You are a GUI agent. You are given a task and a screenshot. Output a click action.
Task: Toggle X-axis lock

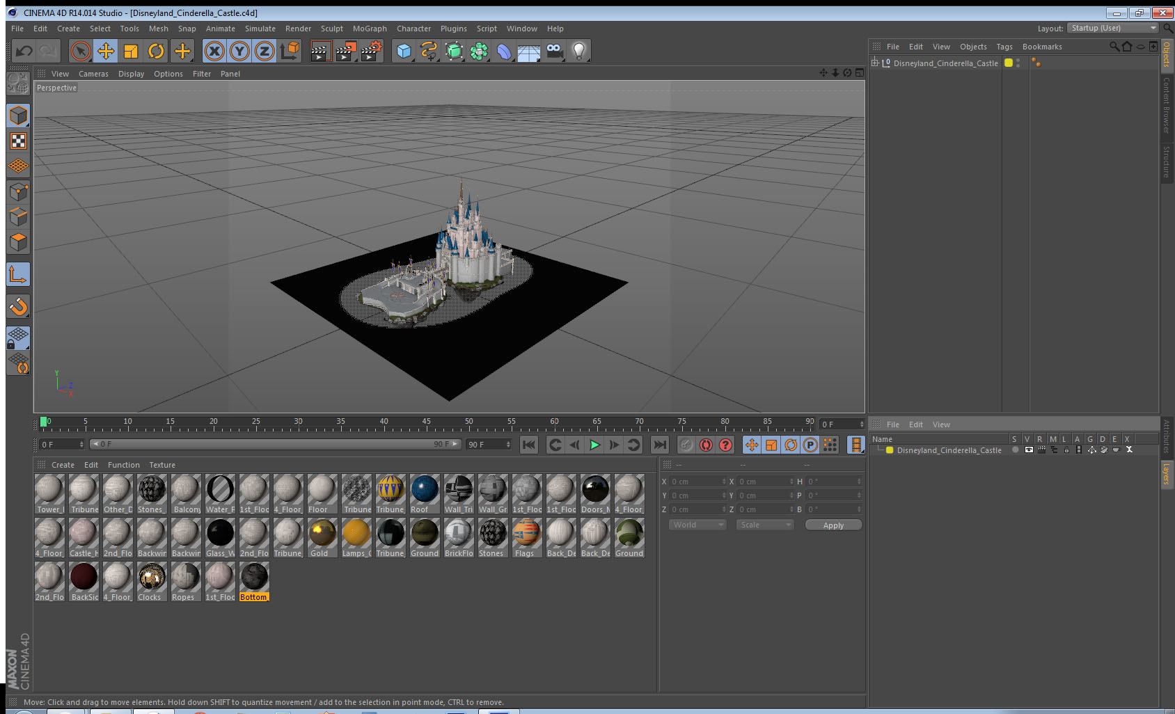214,51
